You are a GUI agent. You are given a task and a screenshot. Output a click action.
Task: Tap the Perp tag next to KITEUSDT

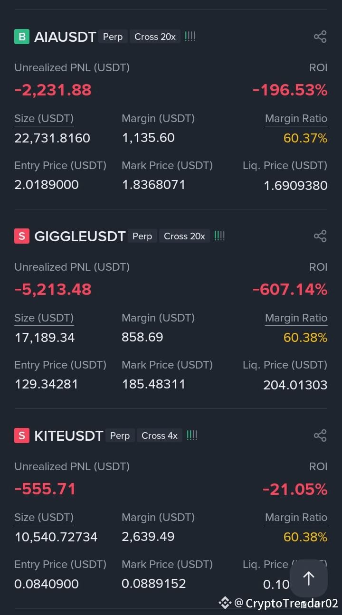coord(120,435)
